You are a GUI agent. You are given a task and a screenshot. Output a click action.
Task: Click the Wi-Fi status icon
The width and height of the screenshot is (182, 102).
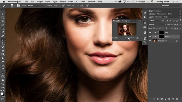pyautogui.click(x=152, y=2)
